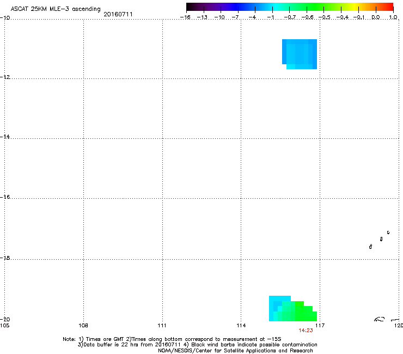Click the color scale label -13
Image resolution: width=403 pixels, height=354 pixels.
point(202,17)
